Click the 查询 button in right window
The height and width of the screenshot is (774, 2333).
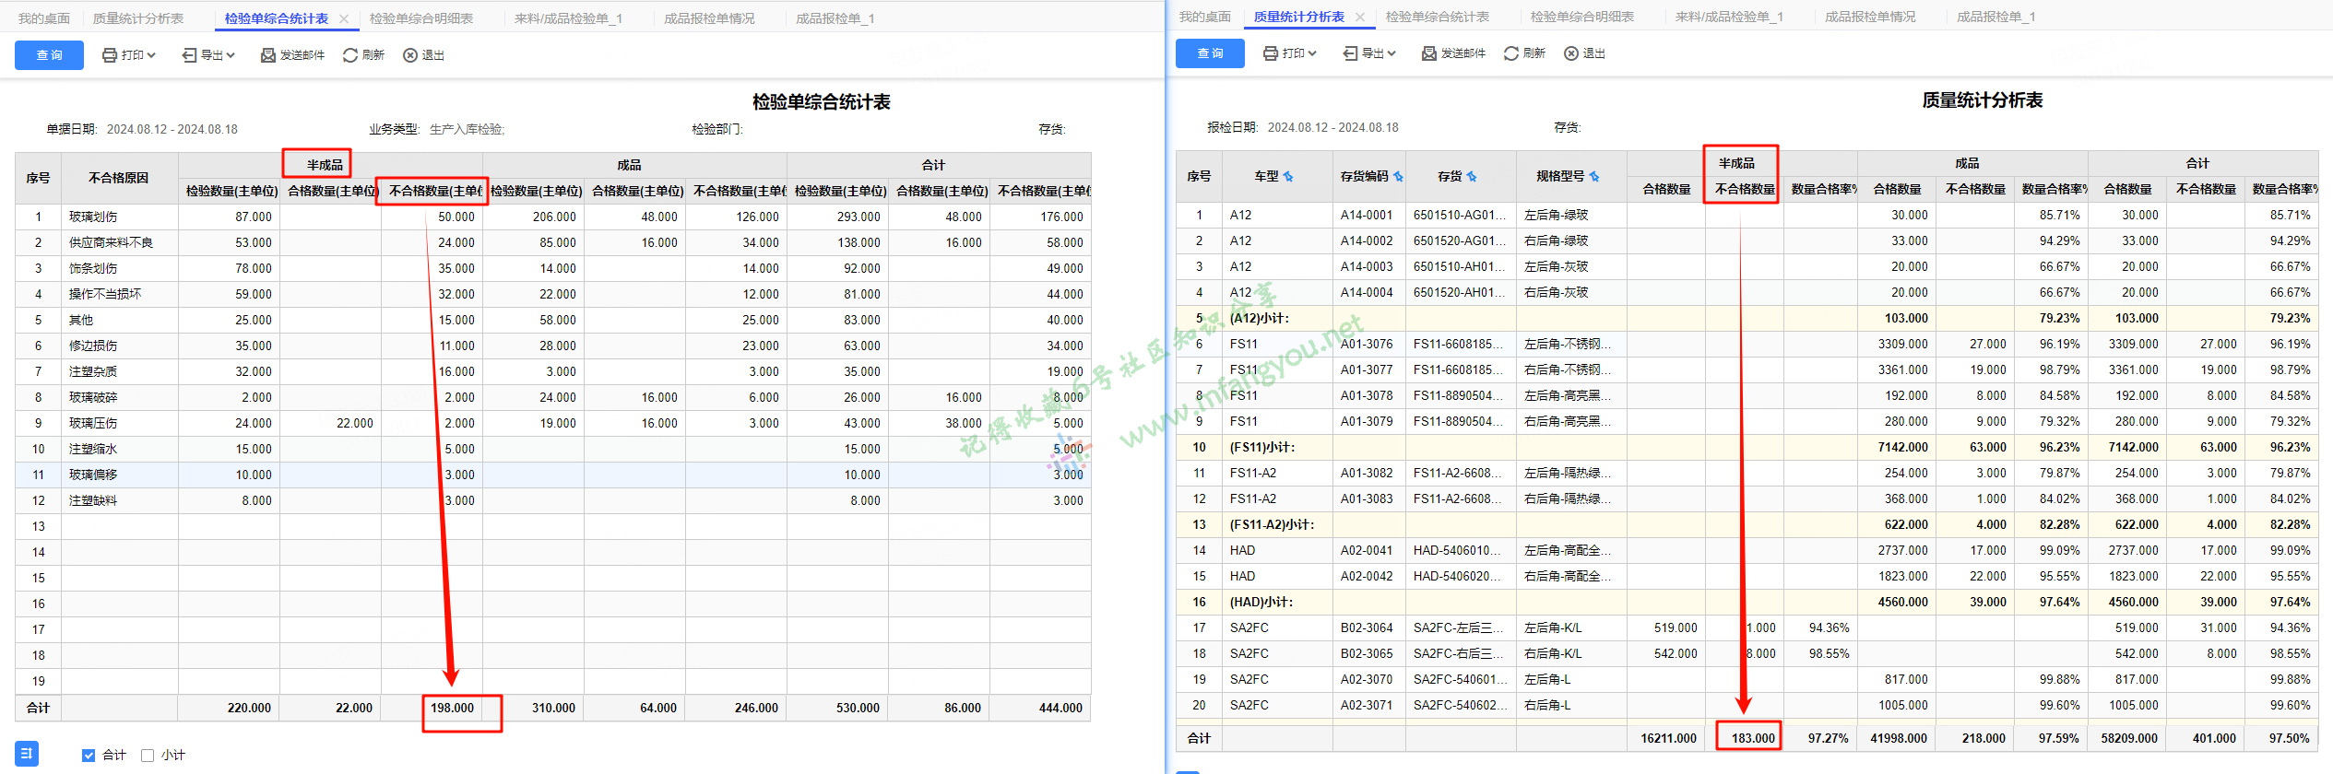click(x=1210, y=53)
